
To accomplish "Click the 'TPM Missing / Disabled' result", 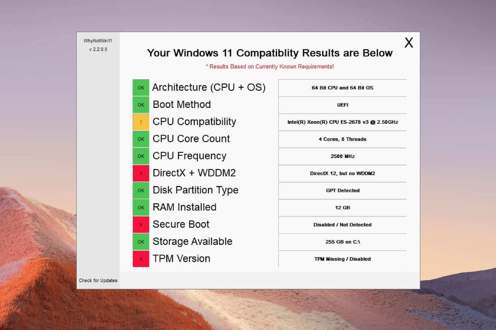I will [x=343, y=259].
